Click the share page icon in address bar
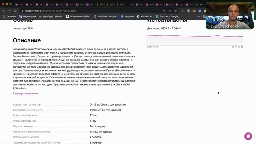The image size is (256, 144). (170, 11)
